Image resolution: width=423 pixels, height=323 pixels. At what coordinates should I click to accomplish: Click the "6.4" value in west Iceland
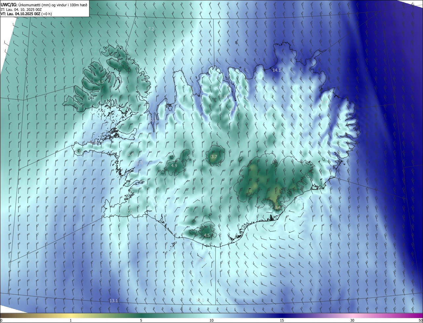[131, 155]
